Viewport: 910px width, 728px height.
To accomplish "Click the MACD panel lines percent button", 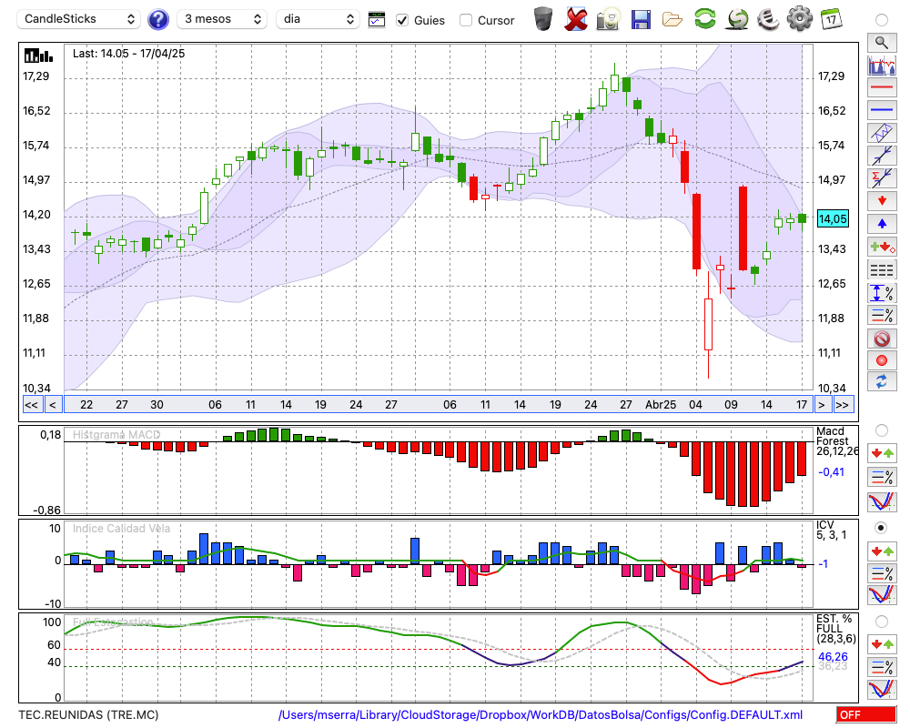I will tap(882, 477).
